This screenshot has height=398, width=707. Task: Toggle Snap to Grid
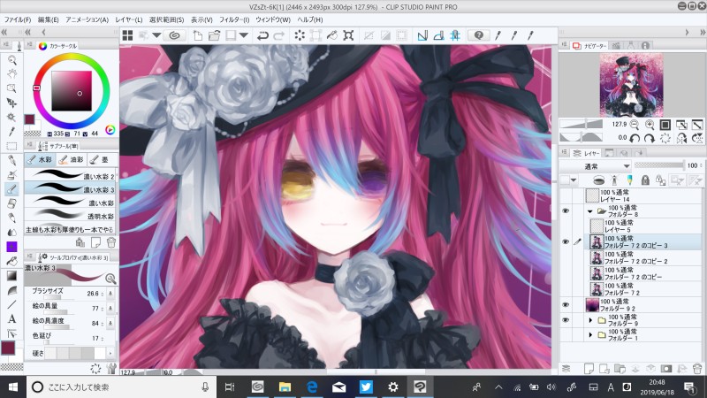tap(455, 35)
